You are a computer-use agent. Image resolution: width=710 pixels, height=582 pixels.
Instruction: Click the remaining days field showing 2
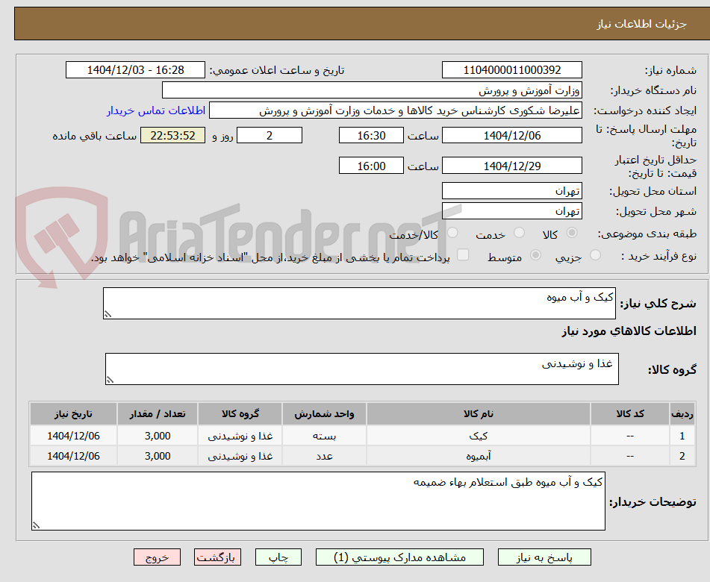click(x=270, y=135)
